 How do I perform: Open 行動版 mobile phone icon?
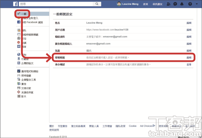coord(19,59)
